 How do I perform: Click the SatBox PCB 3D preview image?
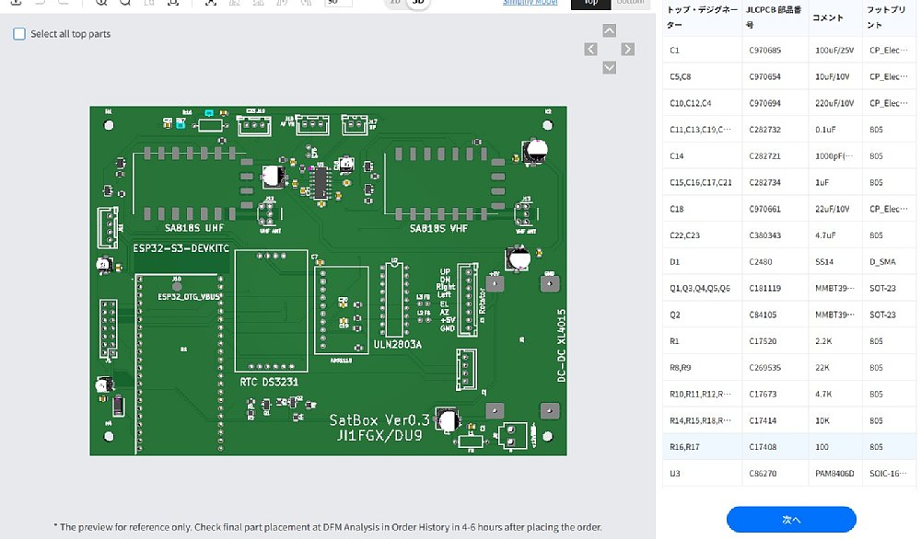(x=329, y=281)
